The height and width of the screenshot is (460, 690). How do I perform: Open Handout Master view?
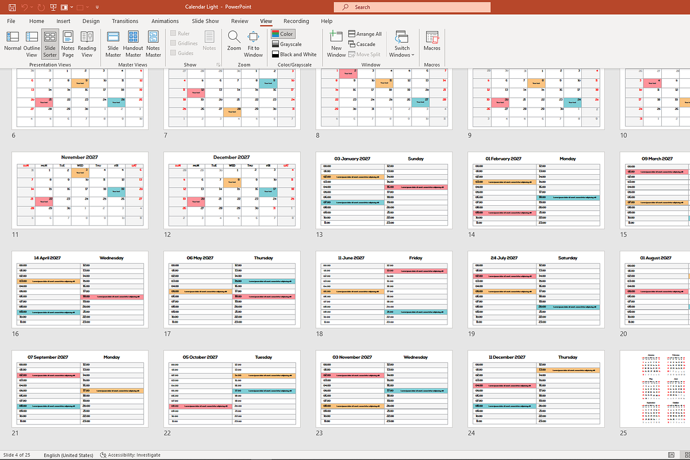pyautogui.click(x=133, y=44)
